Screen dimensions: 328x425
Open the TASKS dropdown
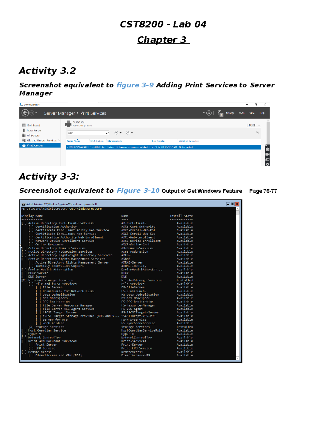point(254,125)
